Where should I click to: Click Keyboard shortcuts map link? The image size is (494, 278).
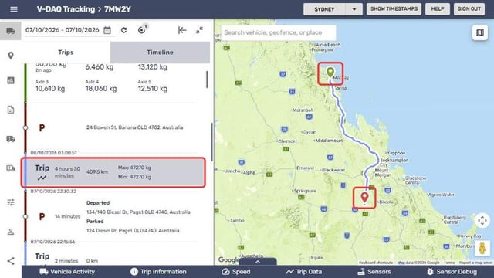[376, 263]
